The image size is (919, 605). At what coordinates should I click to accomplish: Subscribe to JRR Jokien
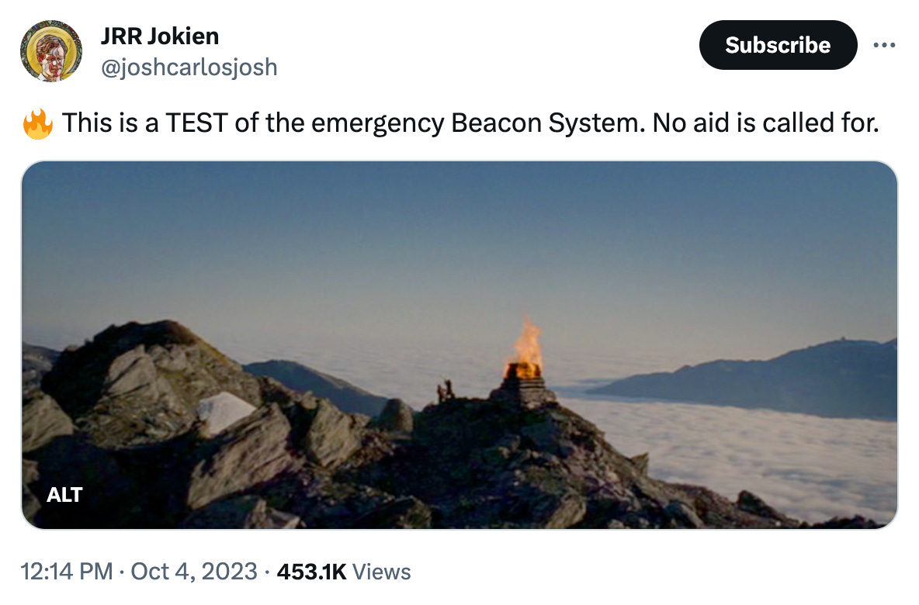778,45
